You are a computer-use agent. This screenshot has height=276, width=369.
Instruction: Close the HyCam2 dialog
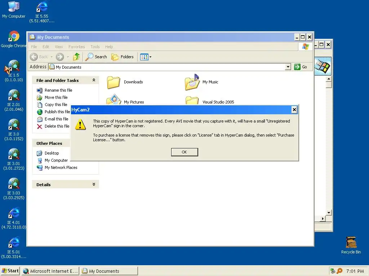(294, 110)
